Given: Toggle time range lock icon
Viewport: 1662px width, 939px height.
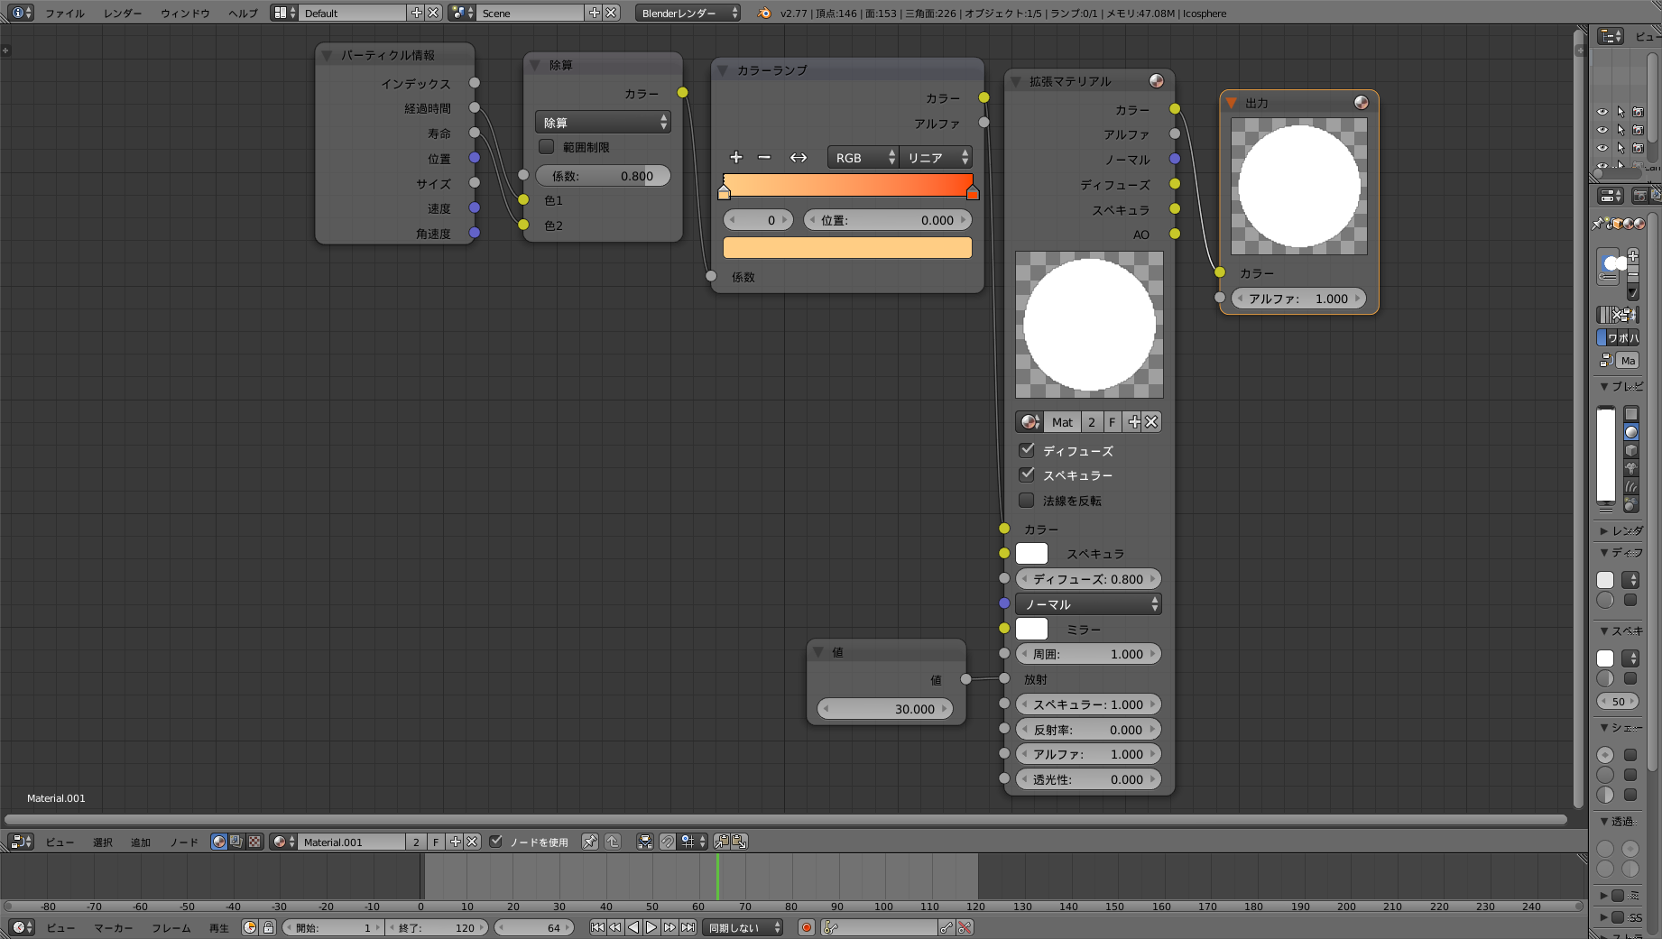Looking at the screenshot, I should tap(268, 927).
